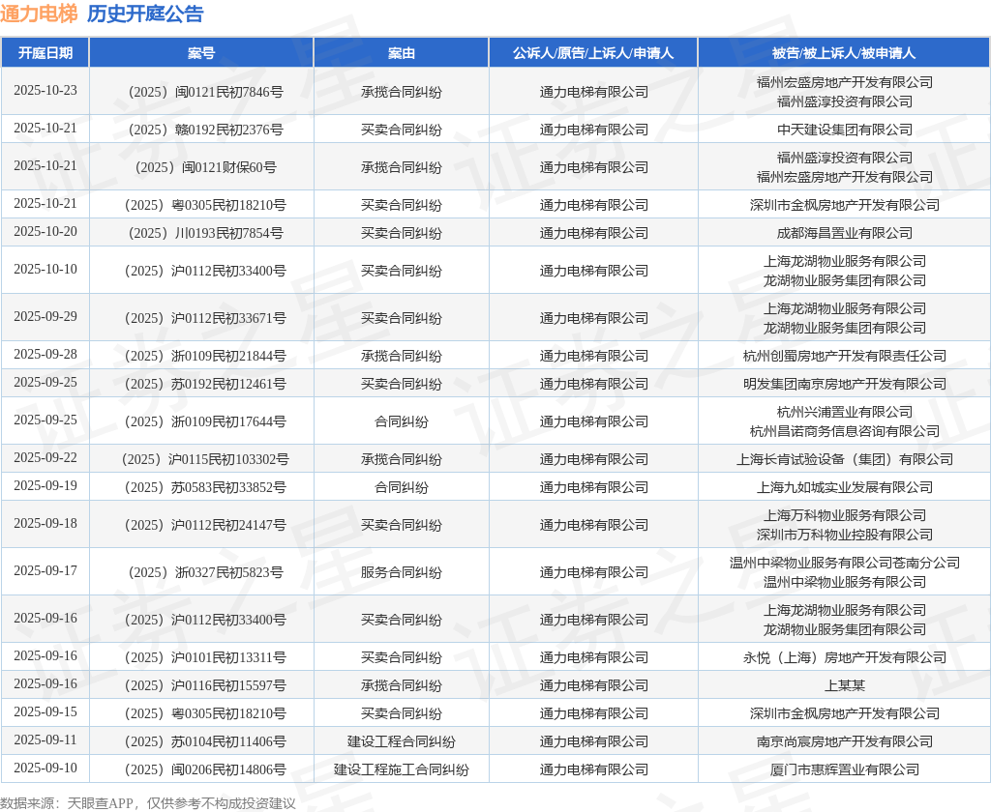Image resolution: width=991 pixels, height=812 pixels.
Task: Click defendant 杭州昌诺商务信息咨询有限公司
Action: point(844,431)
